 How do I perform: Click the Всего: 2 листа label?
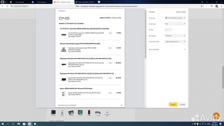181,12
